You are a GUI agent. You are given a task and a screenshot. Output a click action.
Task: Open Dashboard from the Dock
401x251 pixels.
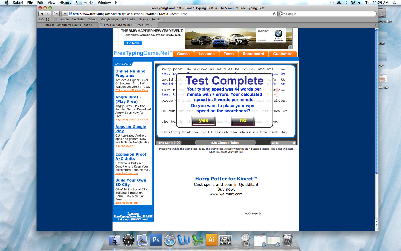(128, 240)
